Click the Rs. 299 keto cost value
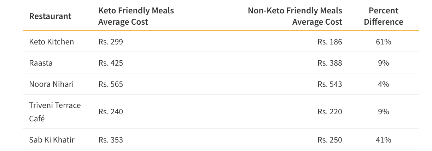The width and height of the screenshot is (432, 151). point(111,42)
